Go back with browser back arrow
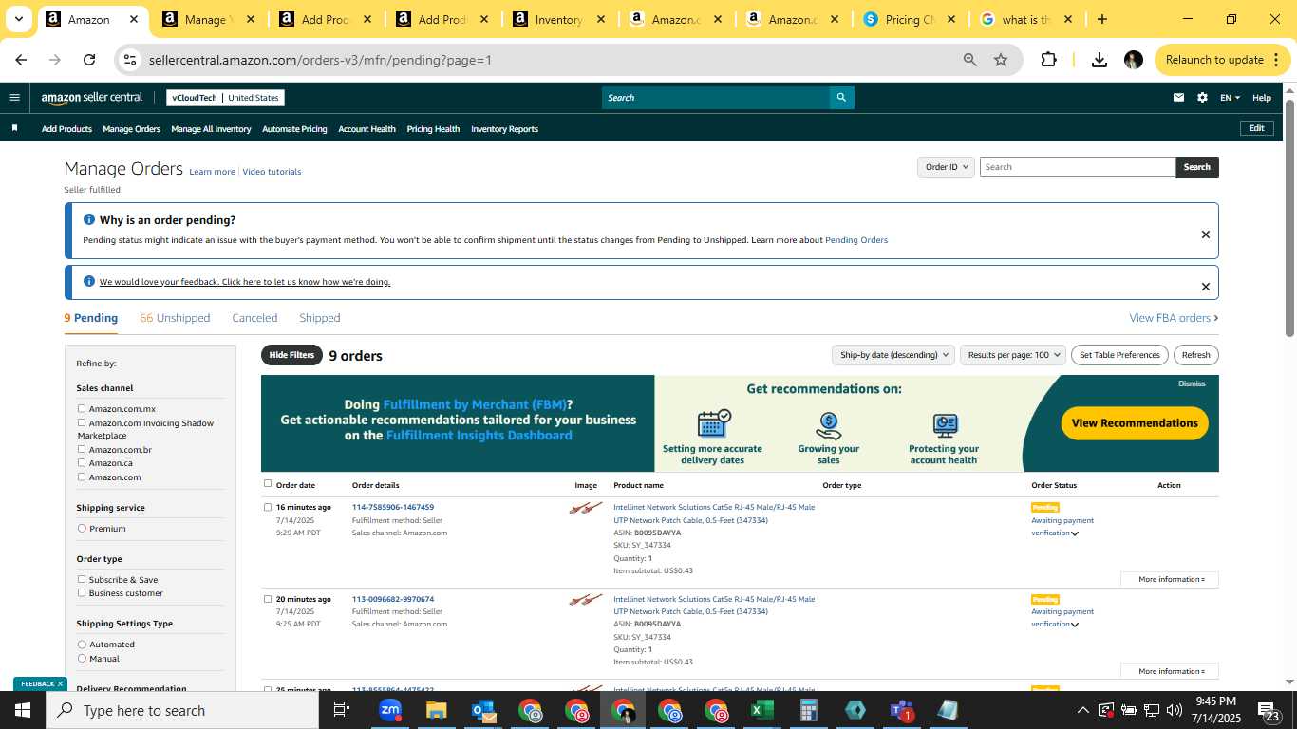1297x729 pixels. (x=21, y=60)
